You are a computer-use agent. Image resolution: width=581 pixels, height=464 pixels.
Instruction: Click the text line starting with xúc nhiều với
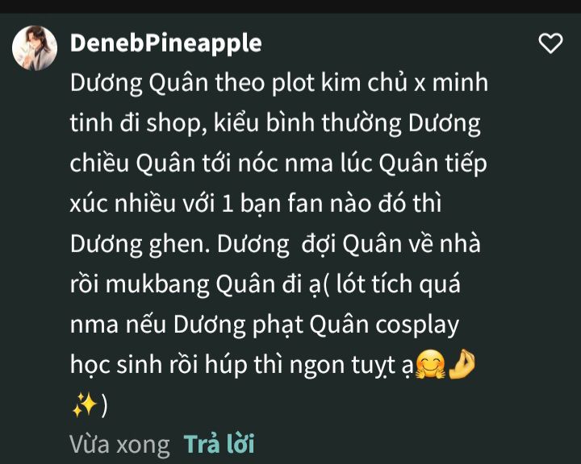click(x=256, y=204)
